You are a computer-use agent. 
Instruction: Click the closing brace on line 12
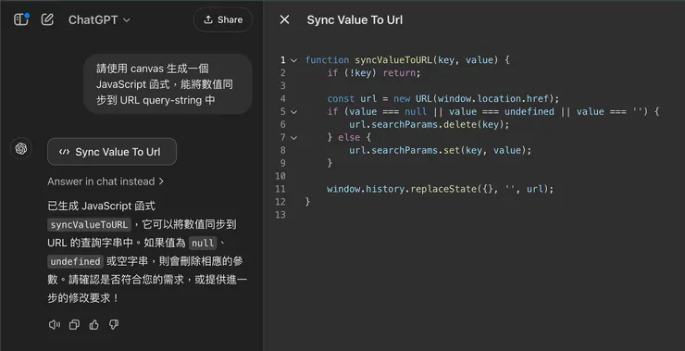pyautogui.click(x=307, y=202)
